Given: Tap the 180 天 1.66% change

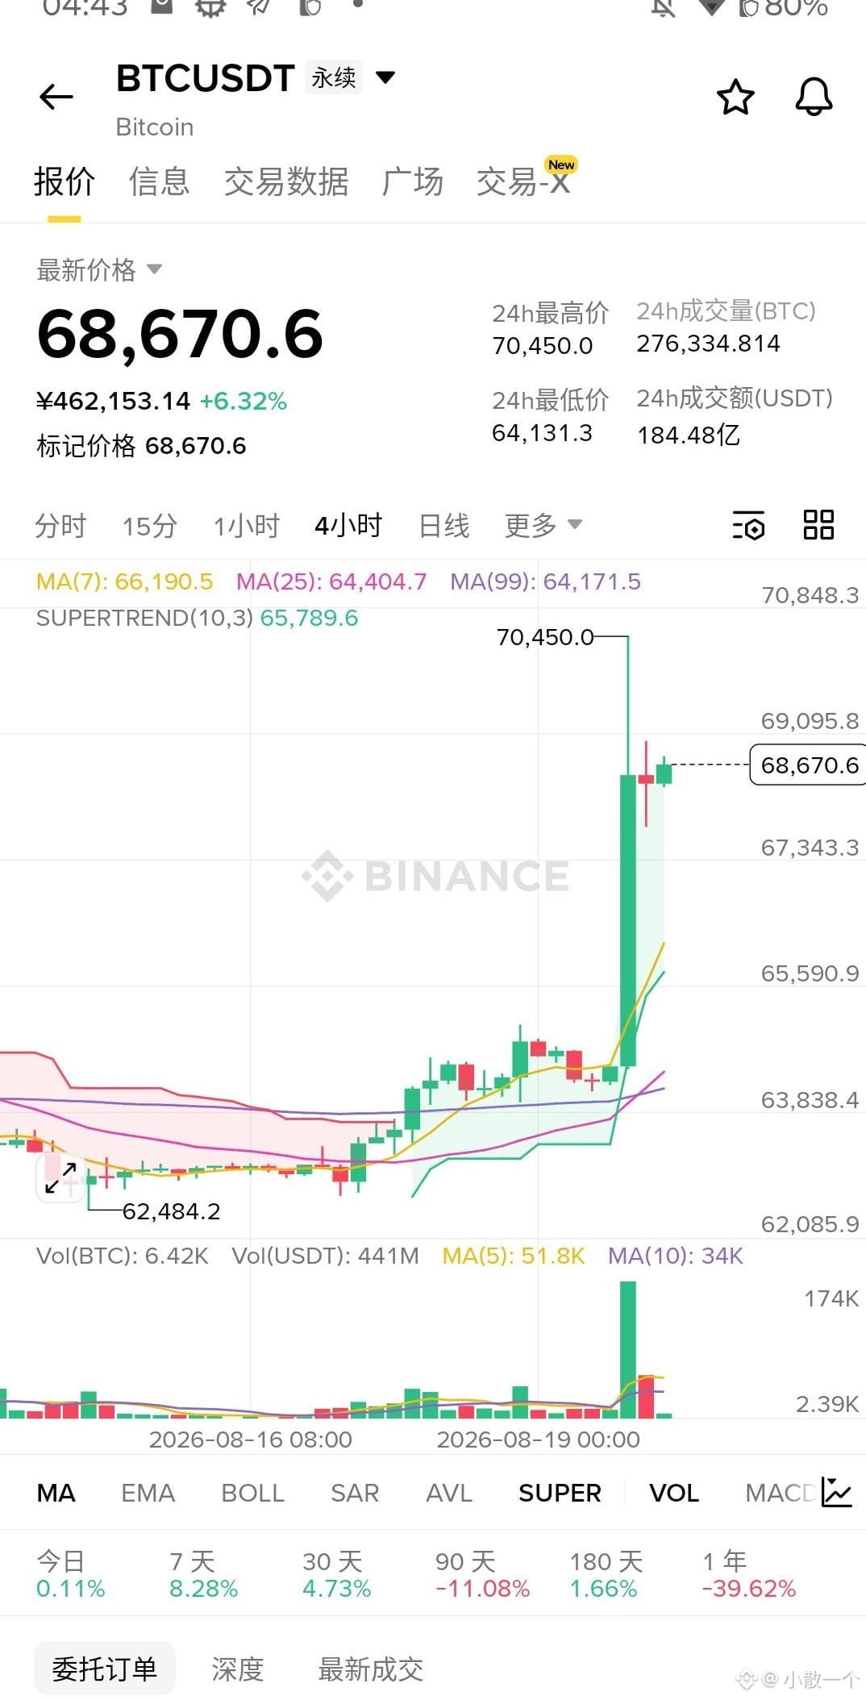Looking at the screenshot, I should [606, 1574].
